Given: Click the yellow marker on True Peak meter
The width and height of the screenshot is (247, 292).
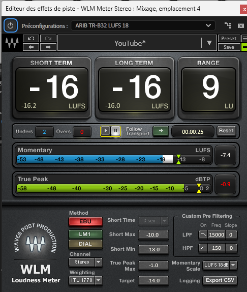Looking at the screenshot, I should pos(199,188).
